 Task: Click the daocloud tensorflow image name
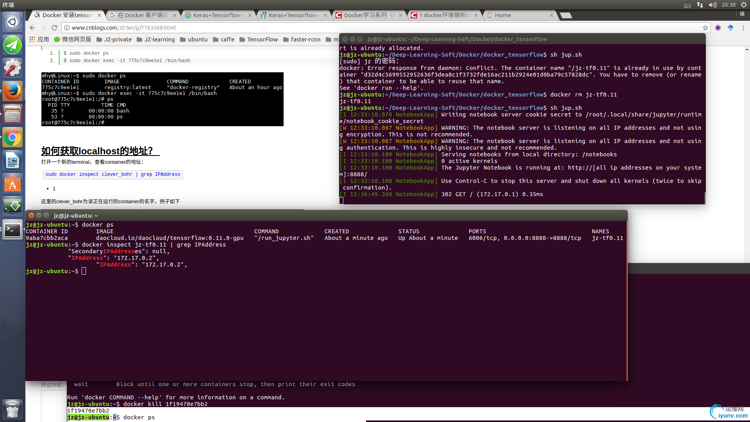[x=170, y=238]
